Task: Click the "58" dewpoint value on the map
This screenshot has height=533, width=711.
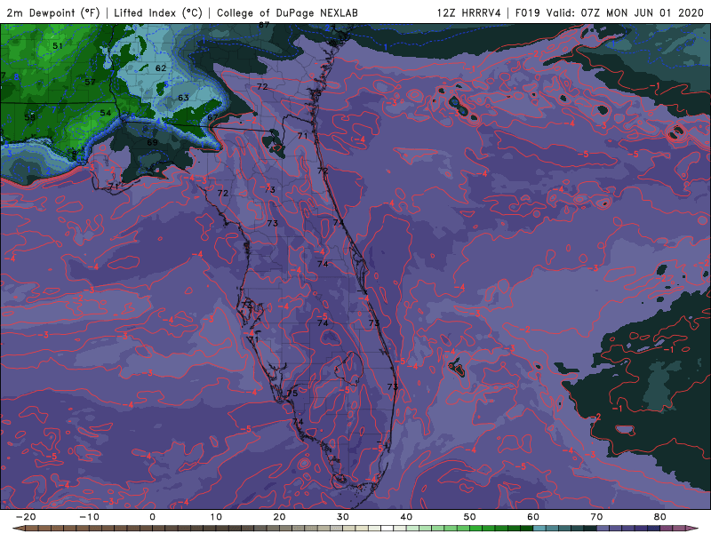Action: pyautogui.click(x=30, y=117)
